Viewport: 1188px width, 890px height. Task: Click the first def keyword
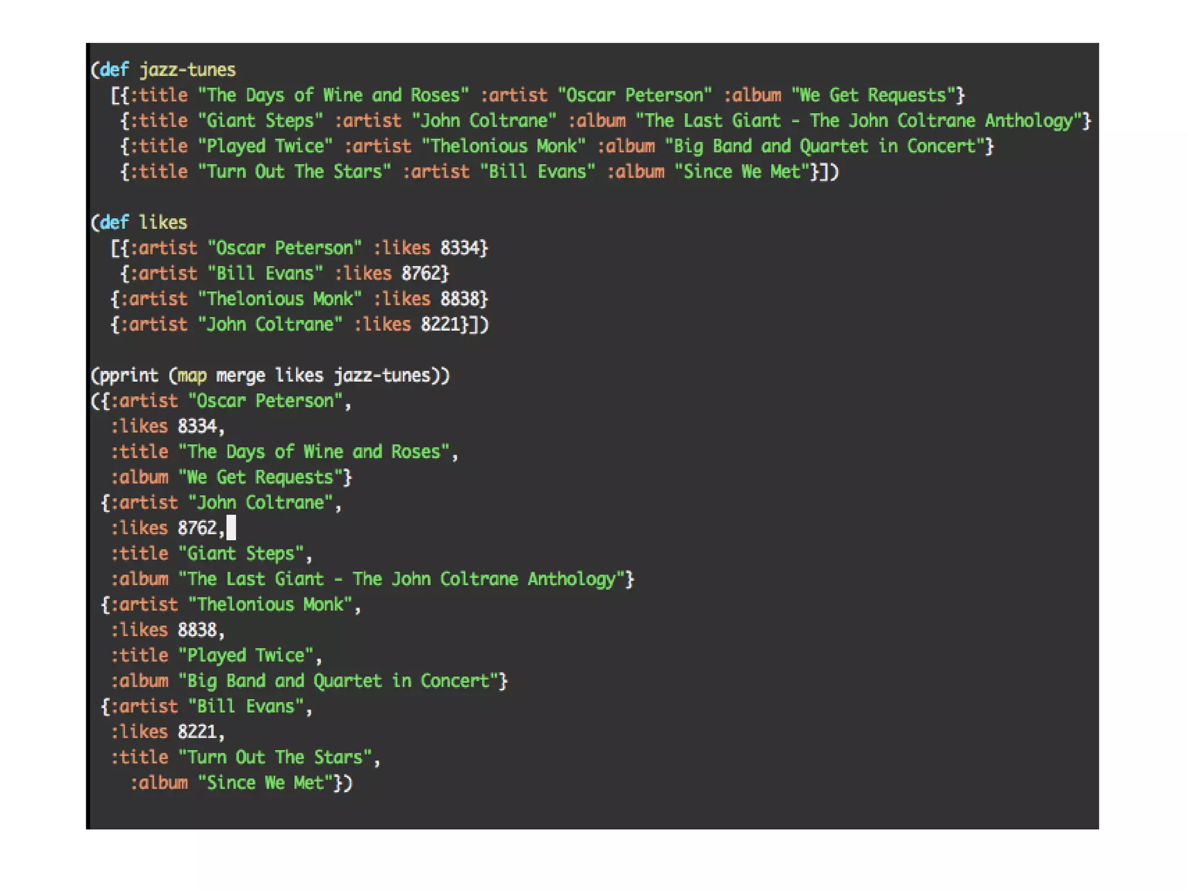[114, 70]
